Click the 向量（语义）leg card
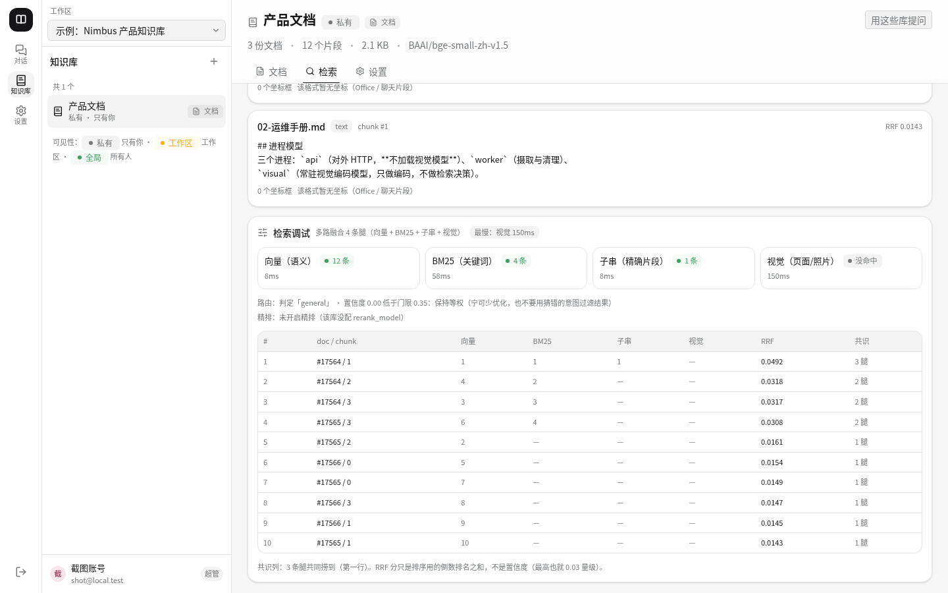This screenshot has width=948, height=593. [x=338, y=268]
